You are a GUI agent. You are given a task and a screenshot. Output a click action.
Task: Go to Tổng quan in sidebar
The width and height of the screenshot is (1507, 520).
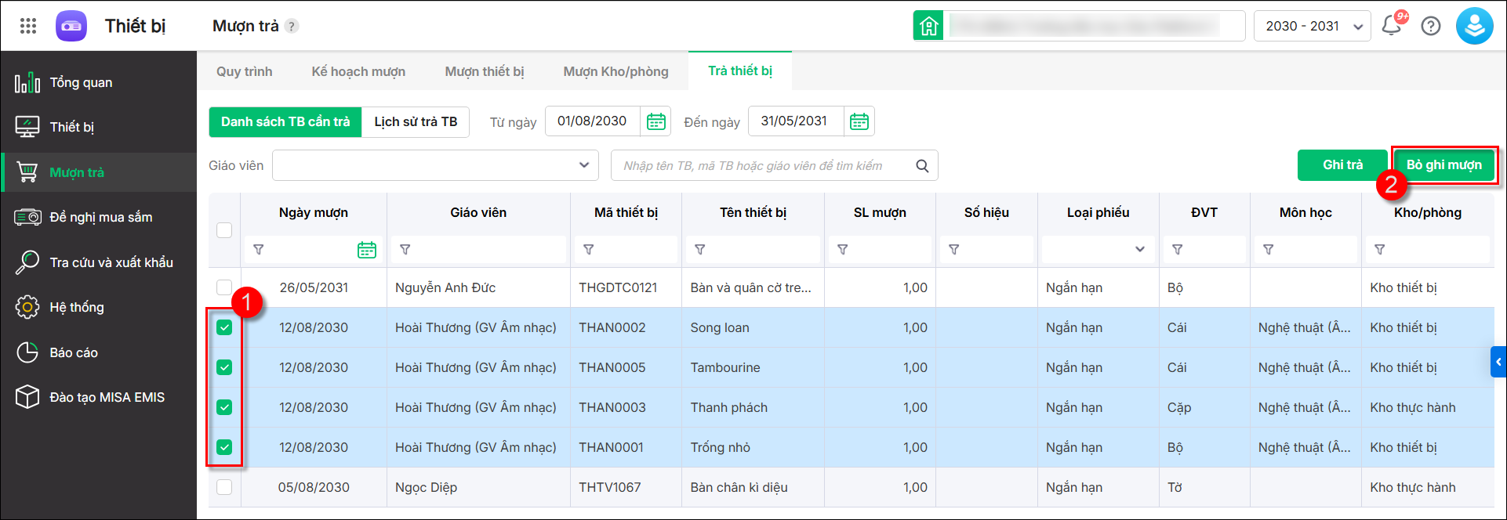tap(99, 82)
